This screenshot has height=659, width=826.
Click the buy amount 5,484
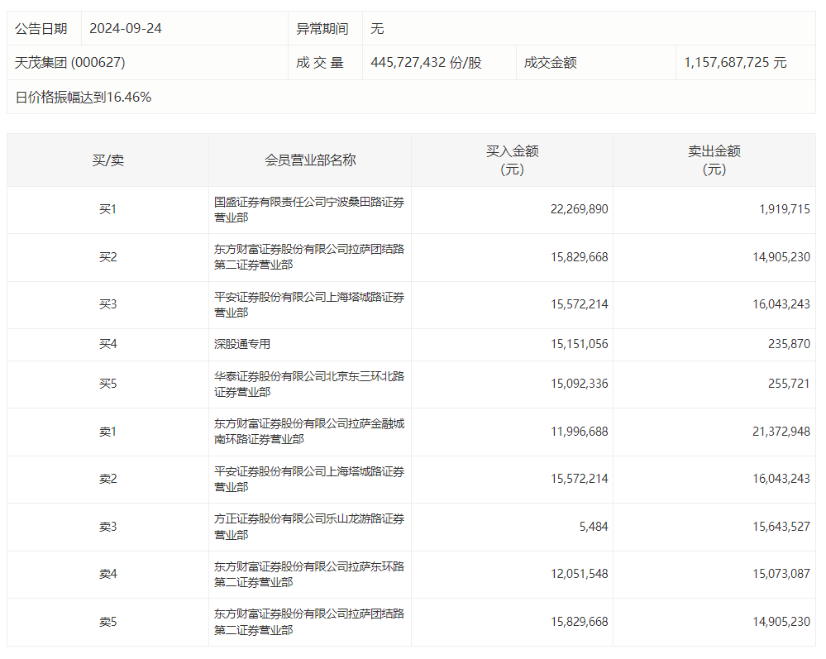(594, 527)
